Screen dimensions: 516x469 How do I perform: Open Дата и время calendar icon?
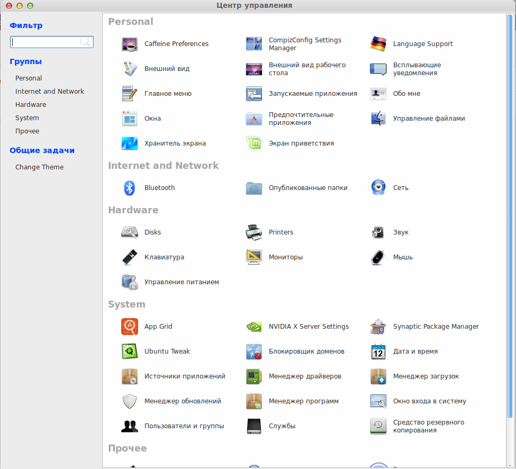[x=378, y=351]
